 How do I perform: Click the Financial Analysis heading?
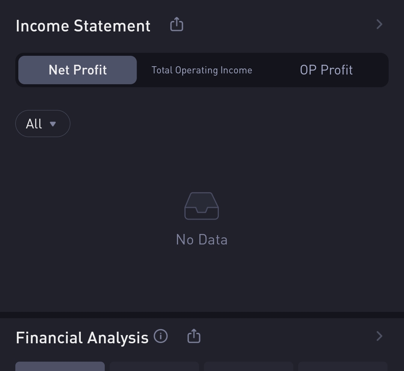82,338
